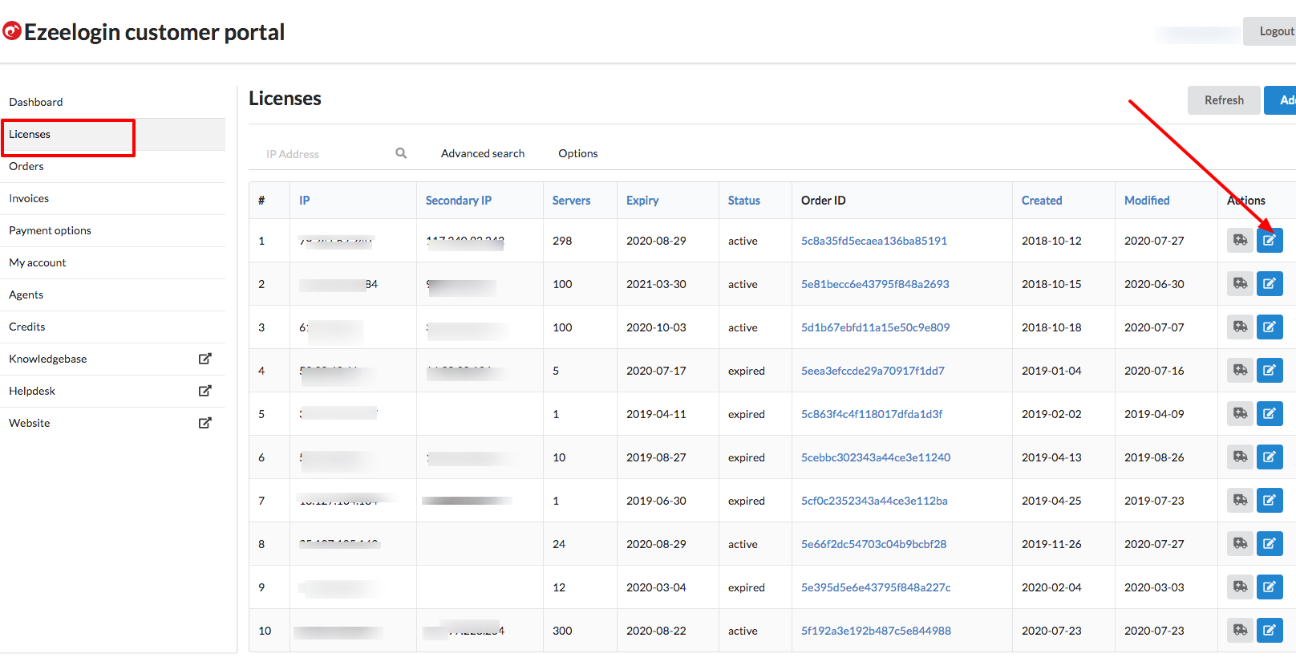This screenshot has width=1296, height=662.
Task: Sort table by Modified column
Action: 1147,201
